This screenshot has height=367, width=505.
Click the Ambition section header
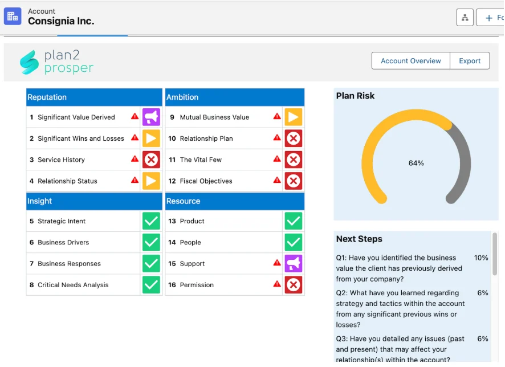tap(234, 97)
